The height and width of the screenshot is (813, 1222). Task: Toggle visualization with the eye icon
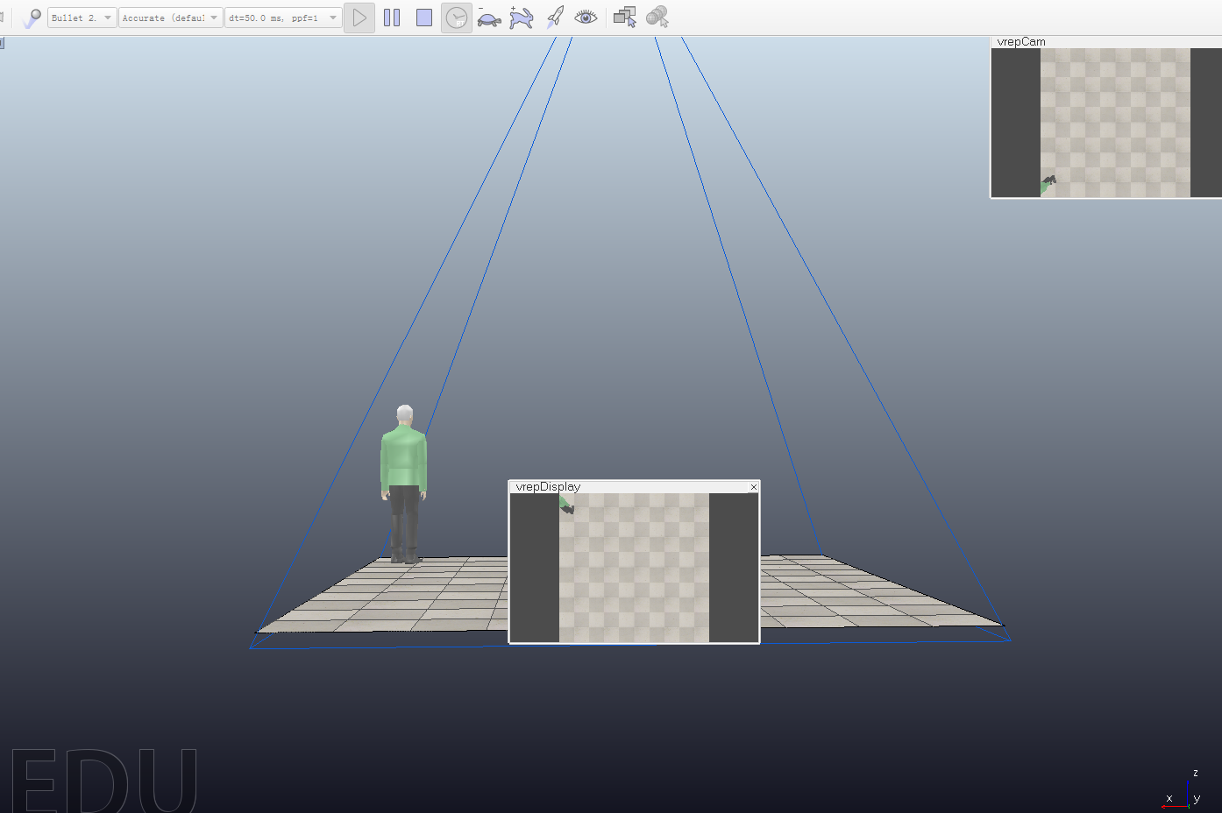coord(586,18)
